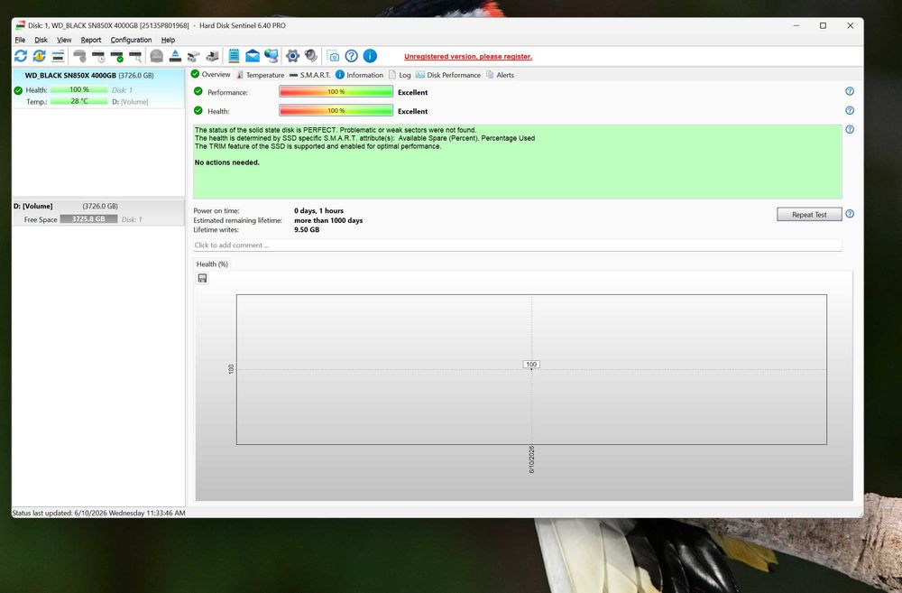Click the drive with camera toolbar icon
Image resolution: width=902 pixels, height=593 pixels.
pyautogui.click(x=194, y=56)
